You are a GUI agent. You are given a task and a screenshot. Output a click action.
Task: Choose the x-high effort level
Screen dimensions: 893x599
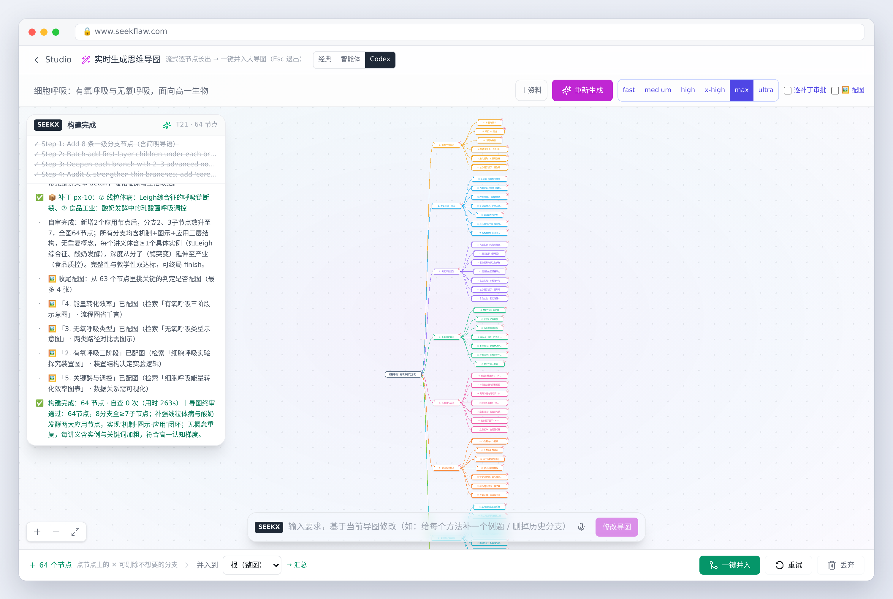click(x=715, y=90)
